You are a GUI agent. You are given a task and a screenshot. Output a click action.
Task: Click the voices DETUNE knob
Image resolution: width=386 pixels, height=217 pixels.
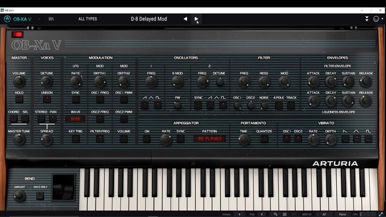pos(47,82)
